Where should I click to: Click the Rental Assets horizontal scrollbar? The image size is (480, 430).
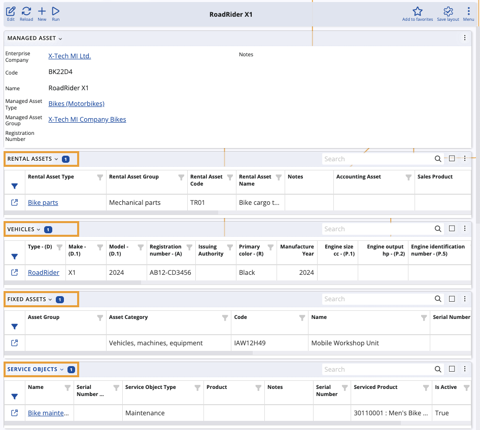tap(111, 212)
